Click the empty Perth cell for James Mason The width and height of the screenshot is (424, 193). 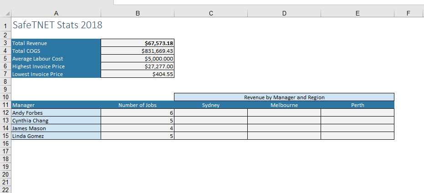coord(358,128)
